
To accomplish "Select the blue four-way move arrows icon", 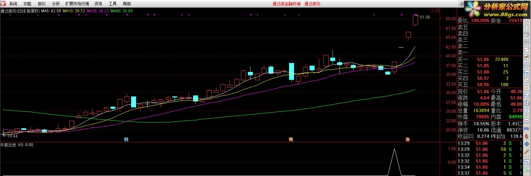I will (x=527, y=144).
